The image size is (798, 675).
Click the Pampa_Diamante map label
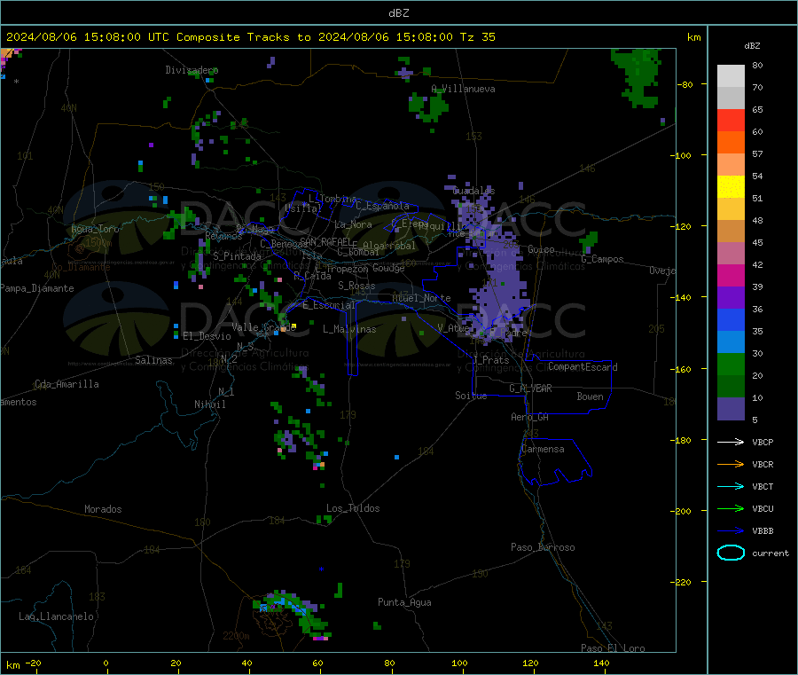click(37, 288)
